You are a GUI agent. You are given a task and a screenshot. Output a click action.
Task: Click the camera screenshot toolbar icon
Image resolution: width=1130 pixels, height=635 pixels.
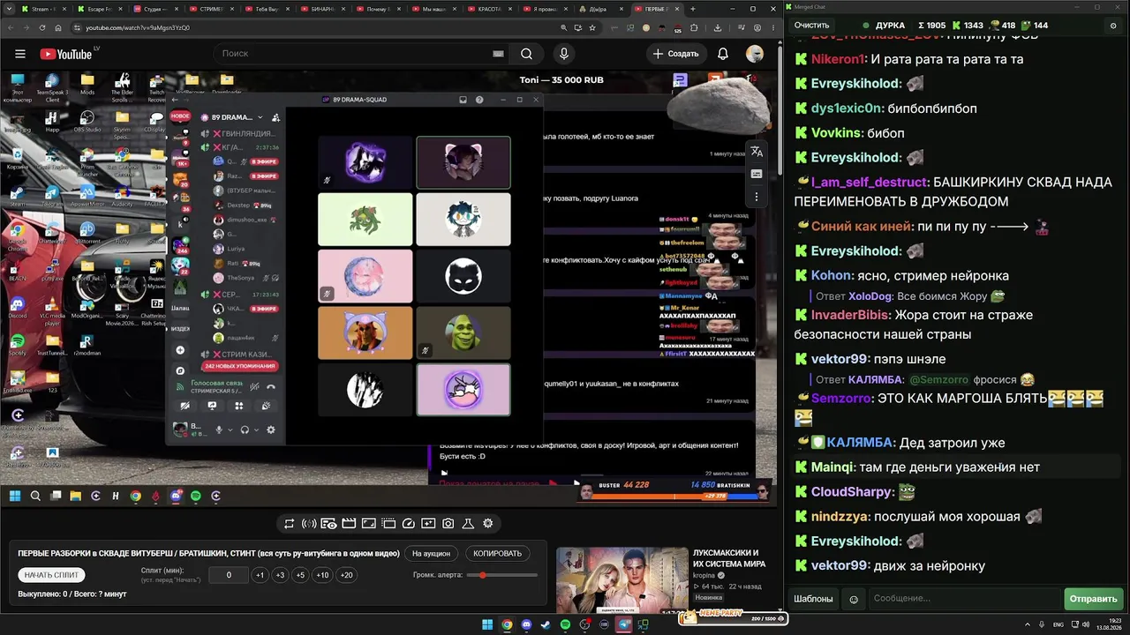click(x=448, y=524)
